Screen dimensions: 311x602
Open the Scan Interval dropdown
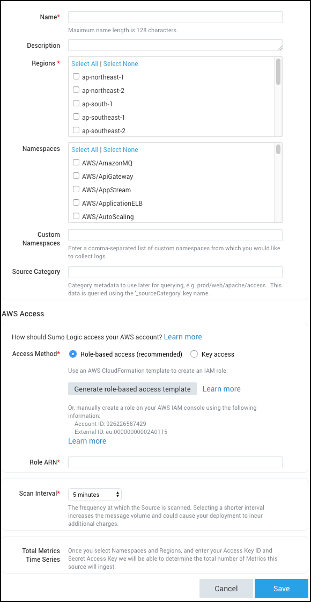pos(94,494)
